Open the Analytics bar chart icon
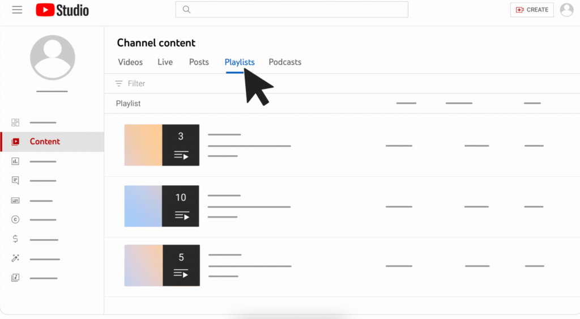This screenshot has width=580, height=319. pyautogui.click(x=15, y=161)
